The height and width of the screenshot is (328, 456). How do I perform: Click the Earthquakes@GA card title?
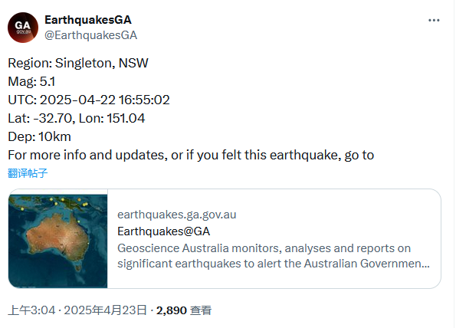click(x=163, y=231)
